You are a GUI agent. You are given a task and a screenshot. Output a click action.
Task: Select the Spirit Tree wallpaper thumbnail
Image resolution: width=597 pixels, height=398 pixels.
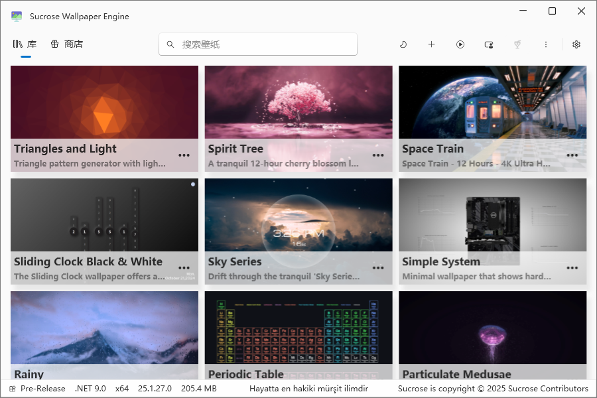[298, 102]
